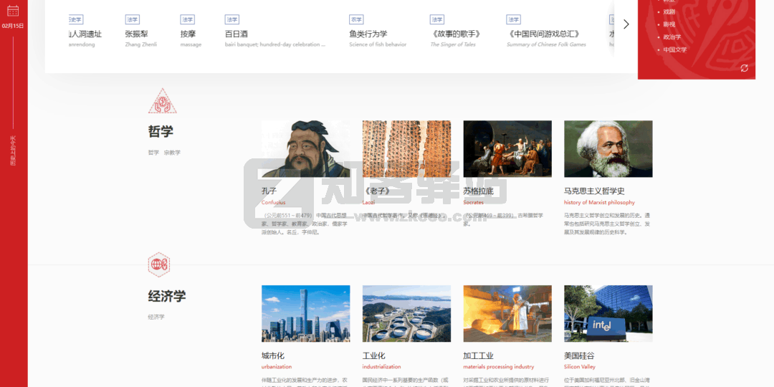Click the red Socrates subtitle
This screenshot has width=774, height=387.
474,202
